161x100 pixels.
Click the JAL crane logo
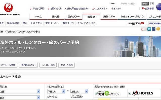tap(8, 7)
